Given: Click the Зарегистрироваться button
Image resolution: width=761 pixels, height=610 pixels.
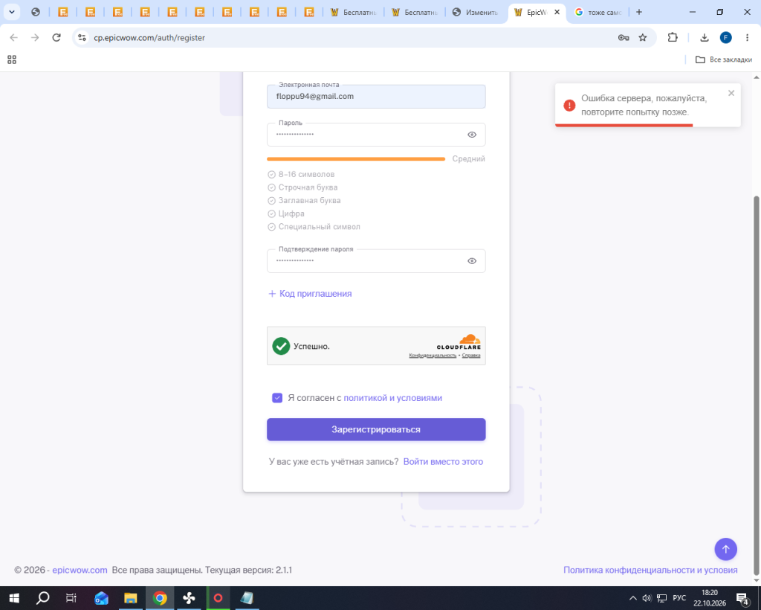Looking at the screenshot, I should [x=376, y=429].
